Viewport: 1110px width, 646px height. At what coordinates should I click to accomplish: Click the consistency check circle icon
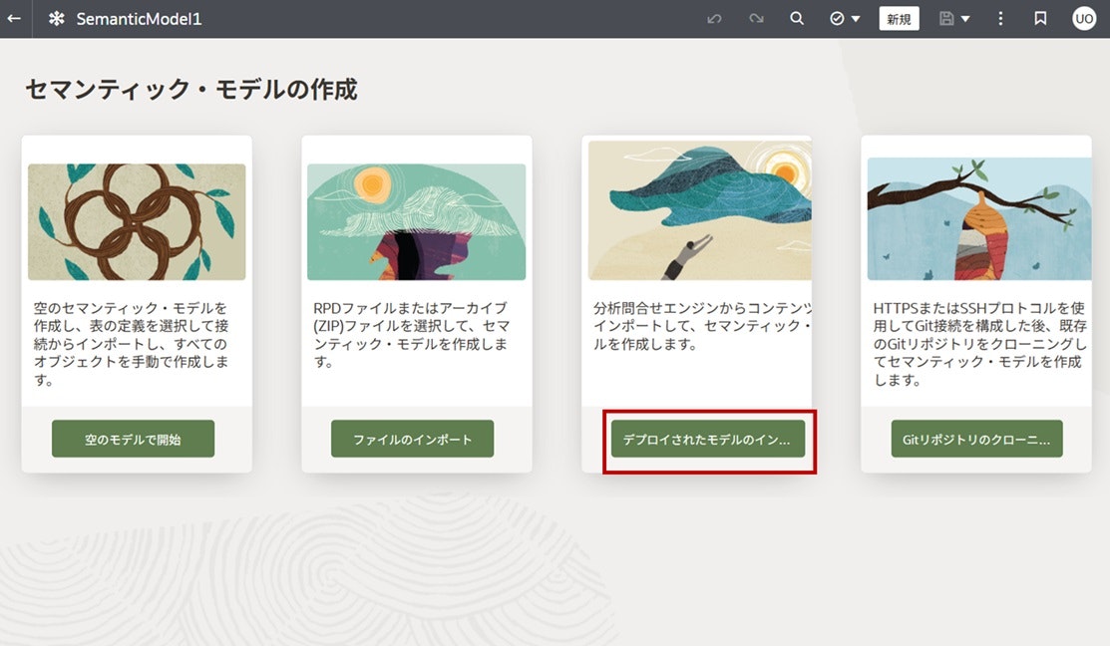pos(837,18)
